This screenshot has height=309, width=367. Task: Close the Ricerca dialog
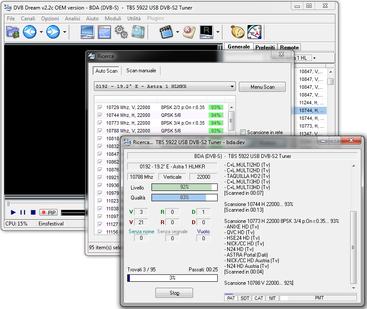point(282,54)
